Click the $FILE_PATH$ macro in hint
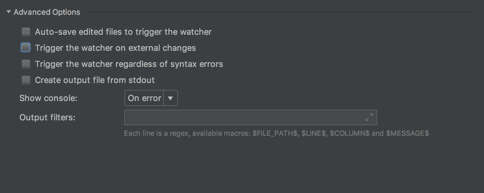484x193 pixels. [275, 133]
